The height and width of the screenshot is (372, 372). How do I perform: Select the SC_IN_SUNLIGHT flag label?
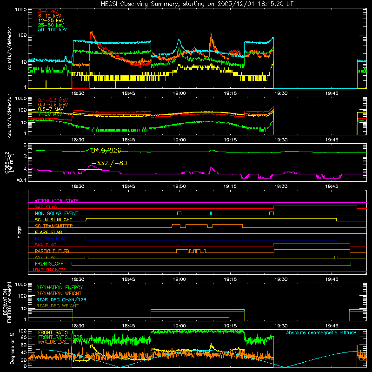pyautogui.click(x=53, y=219)
